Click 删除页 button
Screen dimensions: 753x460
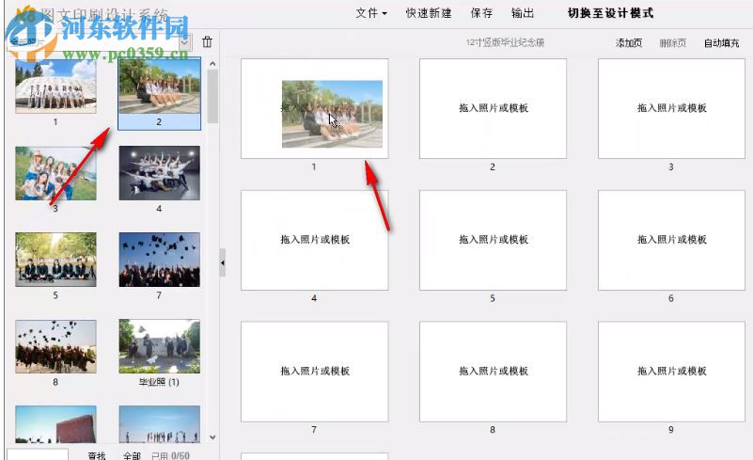point(672,42)
